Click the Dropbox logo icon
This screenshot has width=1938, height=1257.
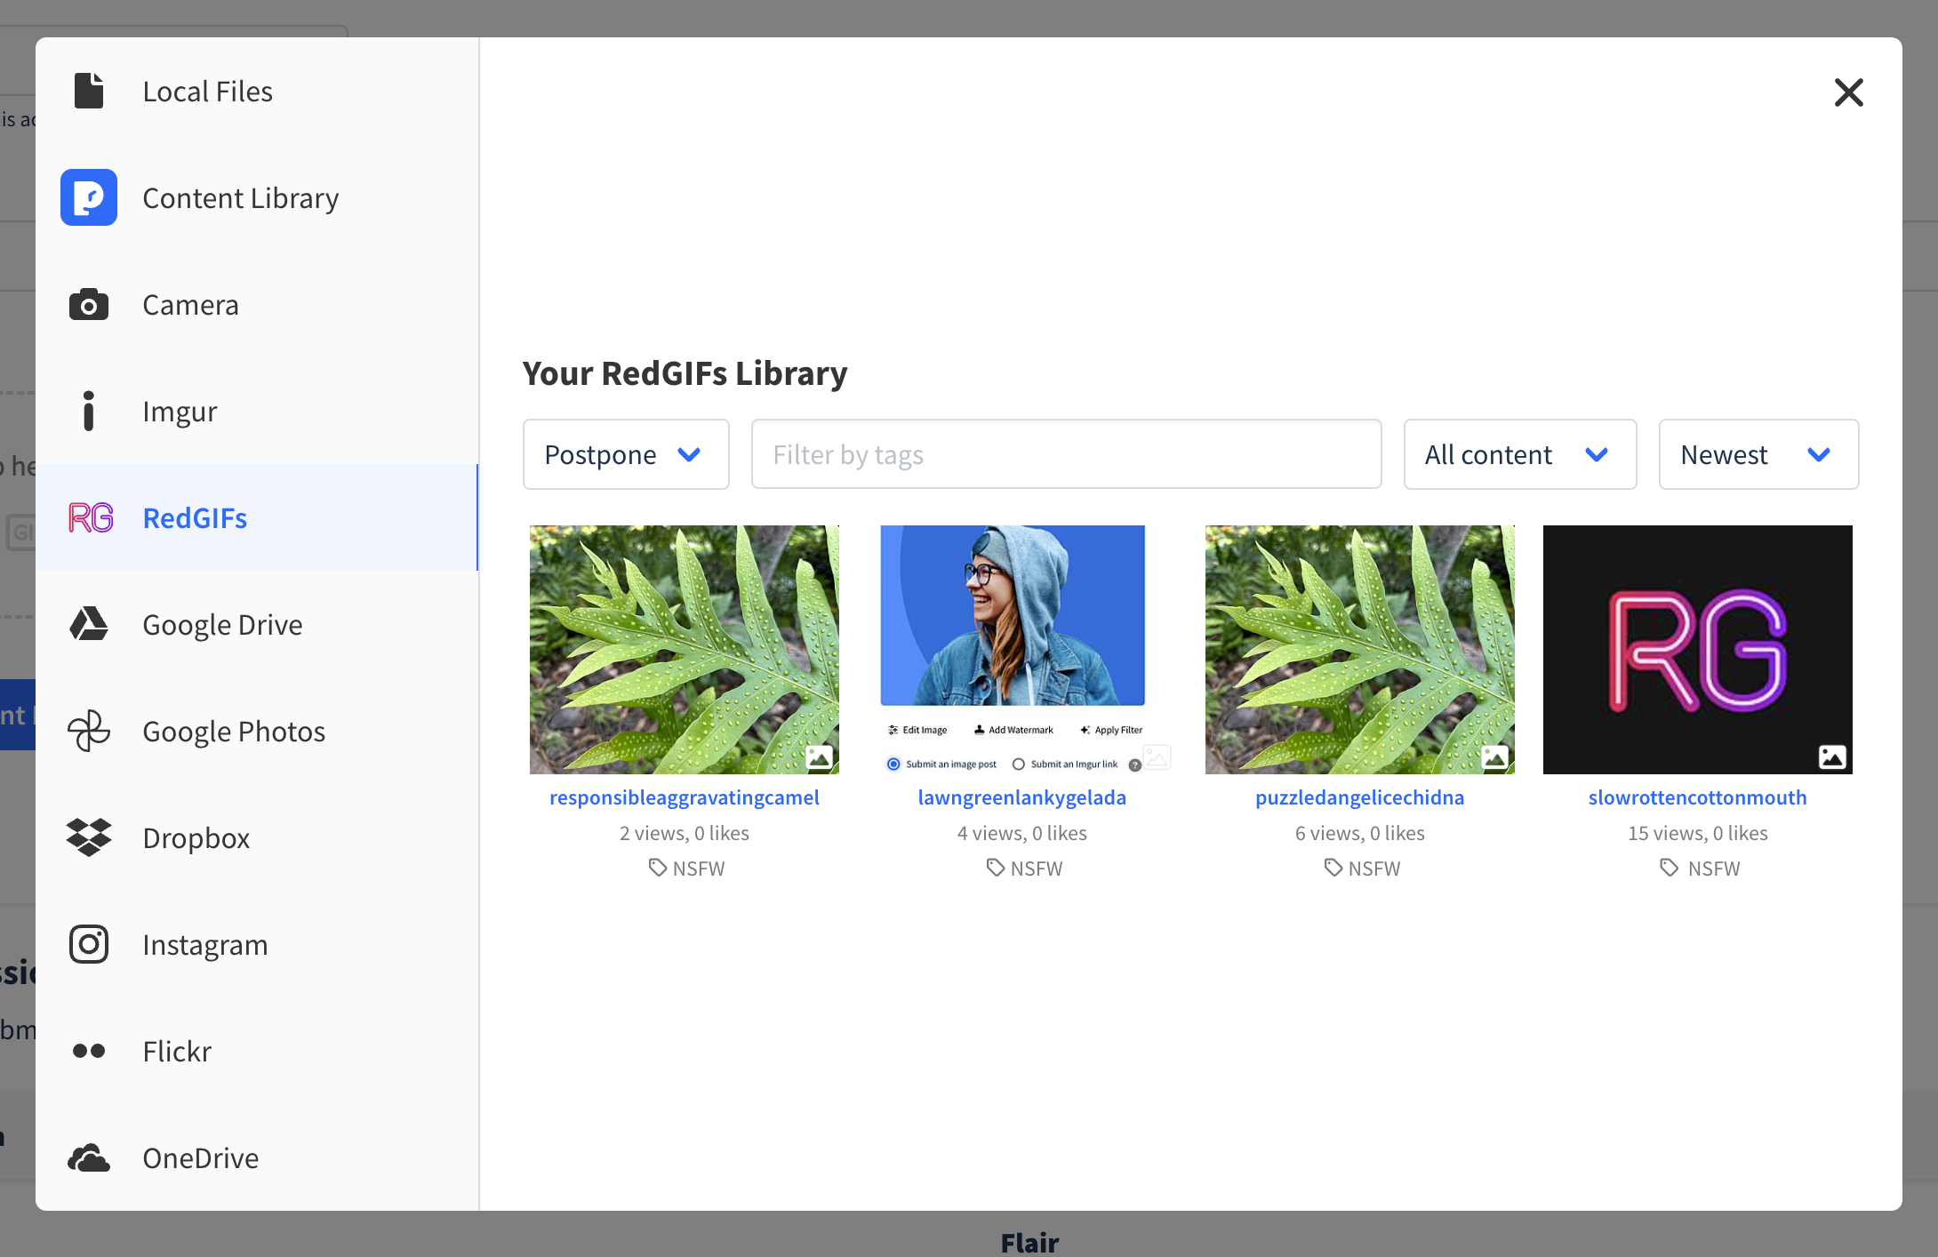[89, 837]
